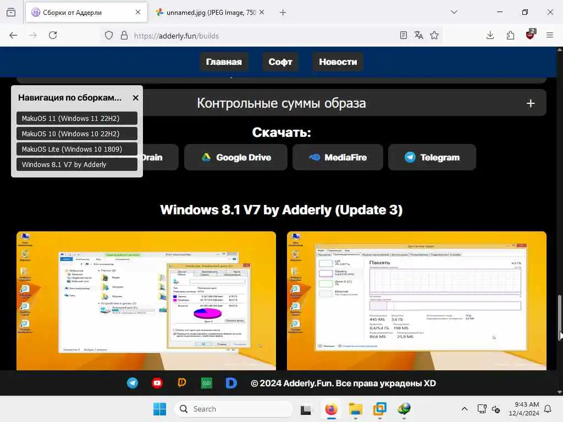Screen dimensions: 563x422
Task: Open the network tray icon
Action: 482,409
